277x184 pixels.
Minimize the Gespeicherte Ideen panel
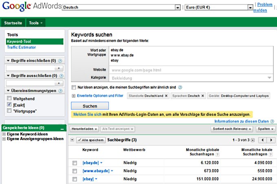tap(62, 129)
